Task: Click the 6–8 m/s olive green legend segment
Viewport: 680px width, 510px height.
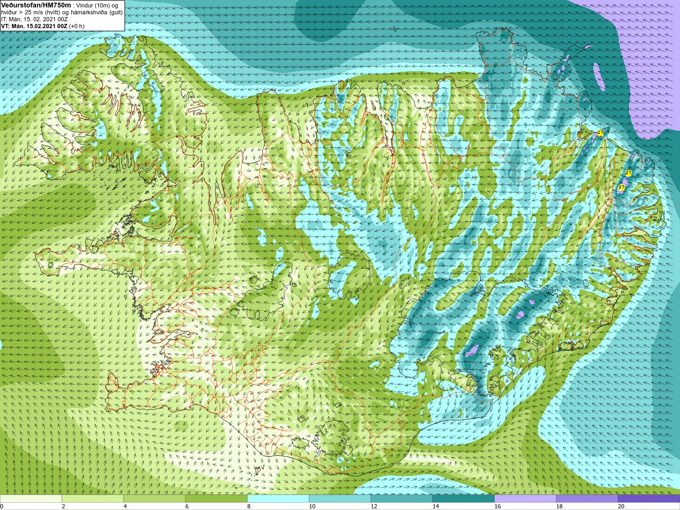Action: [216, 499]
